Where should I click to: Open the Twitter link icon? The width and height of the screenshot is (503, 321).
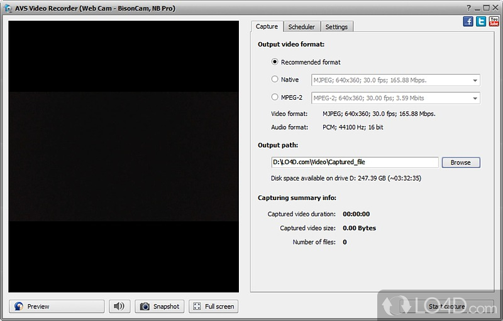coord(481,21)
